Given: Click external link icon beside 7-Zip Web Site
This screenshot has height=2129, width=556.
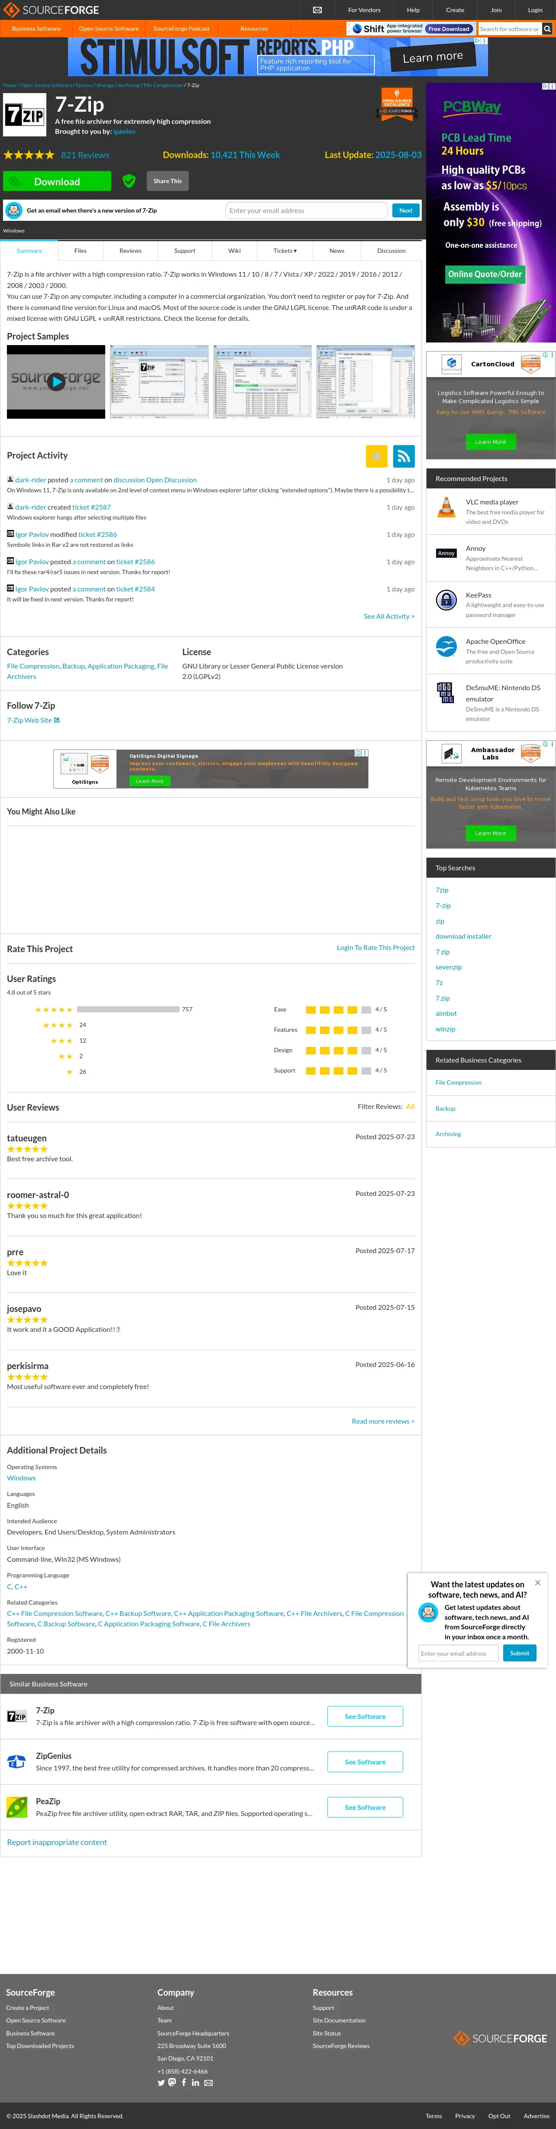Looking at the screenshot, I should 57,720.
